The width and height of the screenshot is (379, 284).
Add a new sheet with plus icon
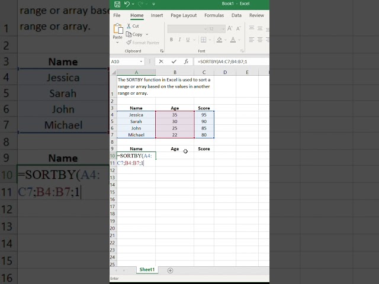170,271
